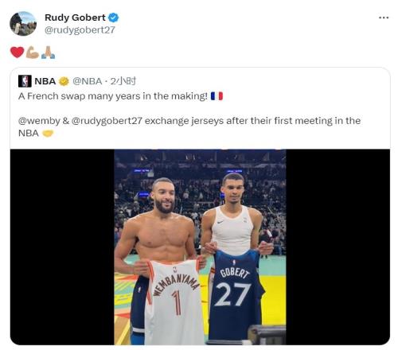Click the gold verified badge next to NBA
The image size is (398, 350).
coord(64,81)
